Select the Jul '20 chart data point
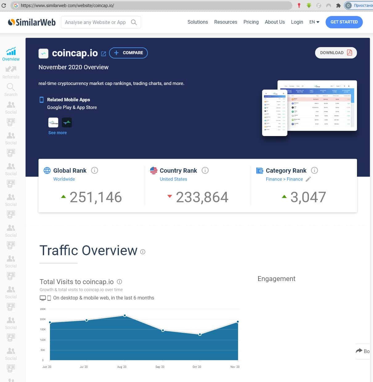 pyautogui.click(x=87, y=320)
